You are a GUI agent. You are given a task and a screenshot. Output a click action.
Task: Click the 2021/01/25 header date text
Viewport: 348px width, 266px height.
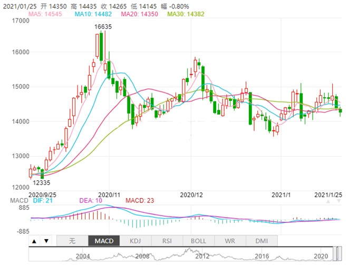pos(20,6)
